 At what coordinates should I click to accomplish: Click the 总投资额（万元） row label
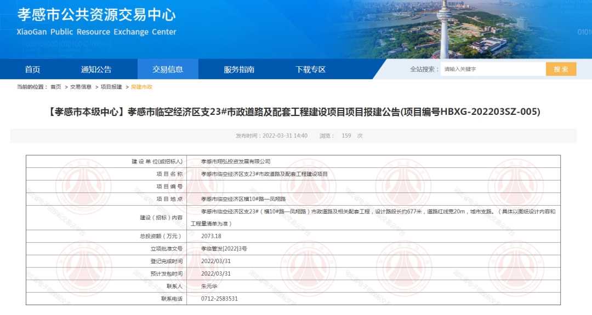[x=161, y=236]
